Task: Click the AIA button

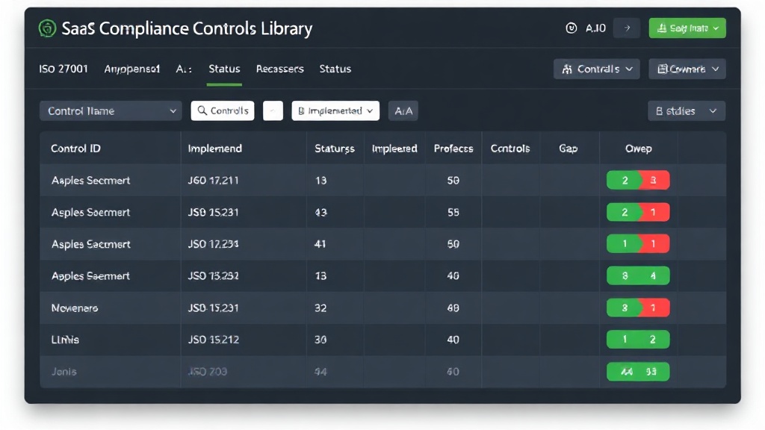Action: [x=403, y=110]
